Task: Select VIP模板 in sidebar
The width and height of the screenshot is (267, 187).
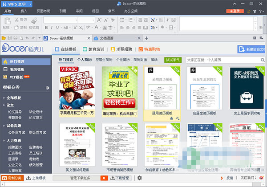Action: pyautogui.click(x=16, y=77)
